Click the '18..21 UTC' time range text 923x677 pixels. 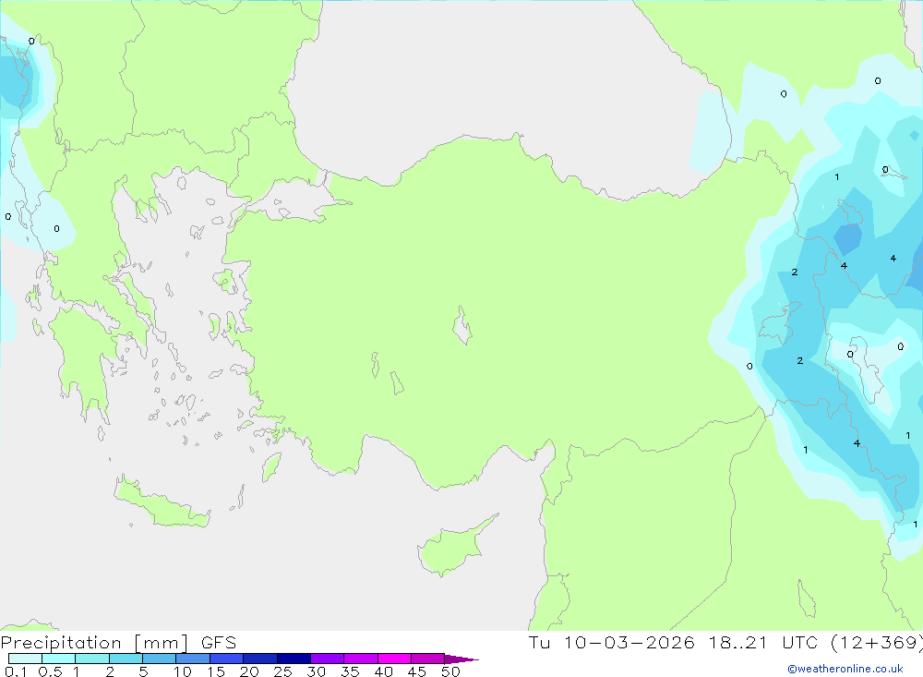point(764,643)
